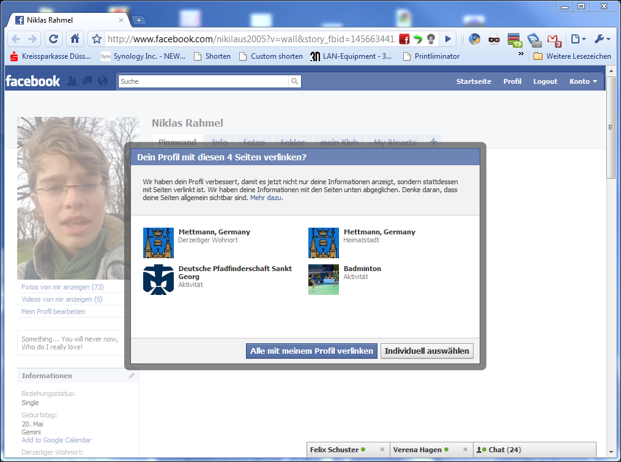The height and width of the screenshot is (462, 621).
Task: Click the facebook logo
Action: pyautogui.click(x=33, y=81)
